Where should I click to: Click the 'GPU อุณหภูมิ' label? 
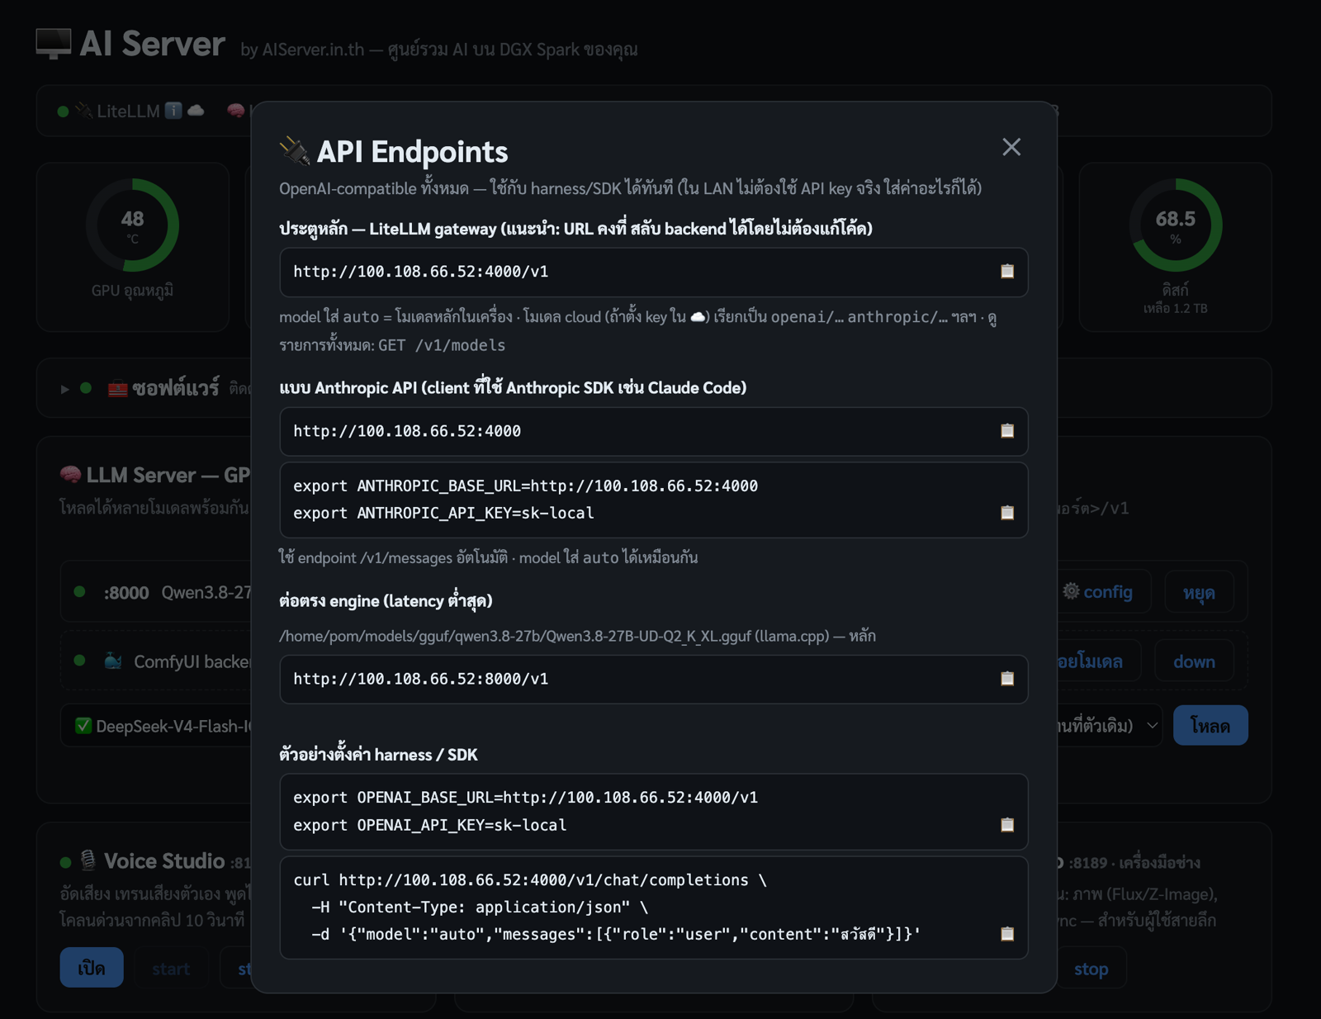point(132,291)
